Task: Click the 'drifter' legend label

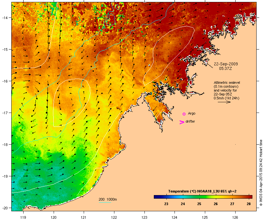Action: click(x=190, y=121)
